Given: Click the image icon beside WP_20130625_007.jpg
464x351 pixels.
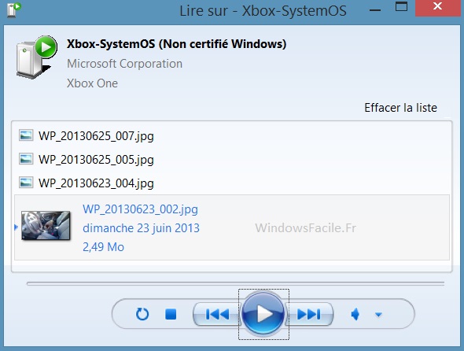Looking at the screenshot, I should pos(26,135).
